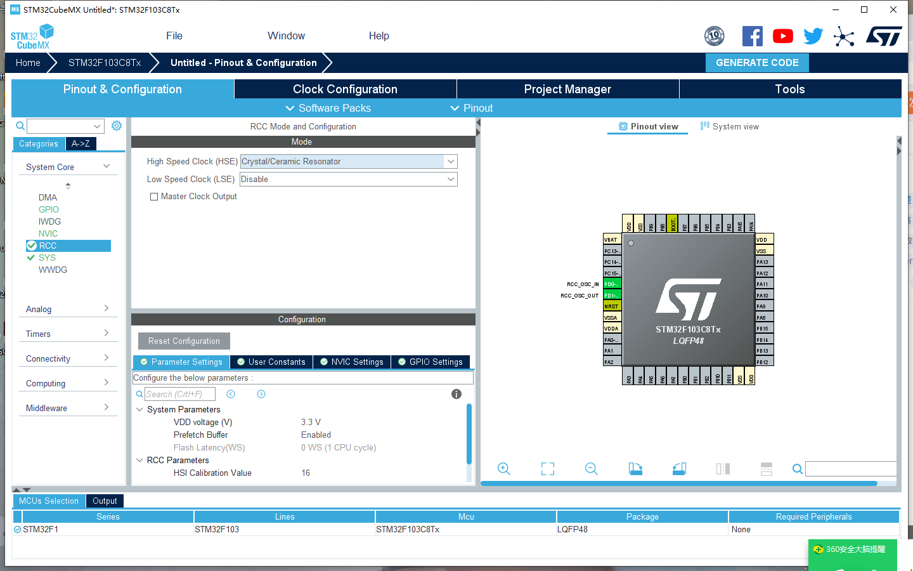
Task: Select GPIO in System Core list
Action: coord(49,209)
